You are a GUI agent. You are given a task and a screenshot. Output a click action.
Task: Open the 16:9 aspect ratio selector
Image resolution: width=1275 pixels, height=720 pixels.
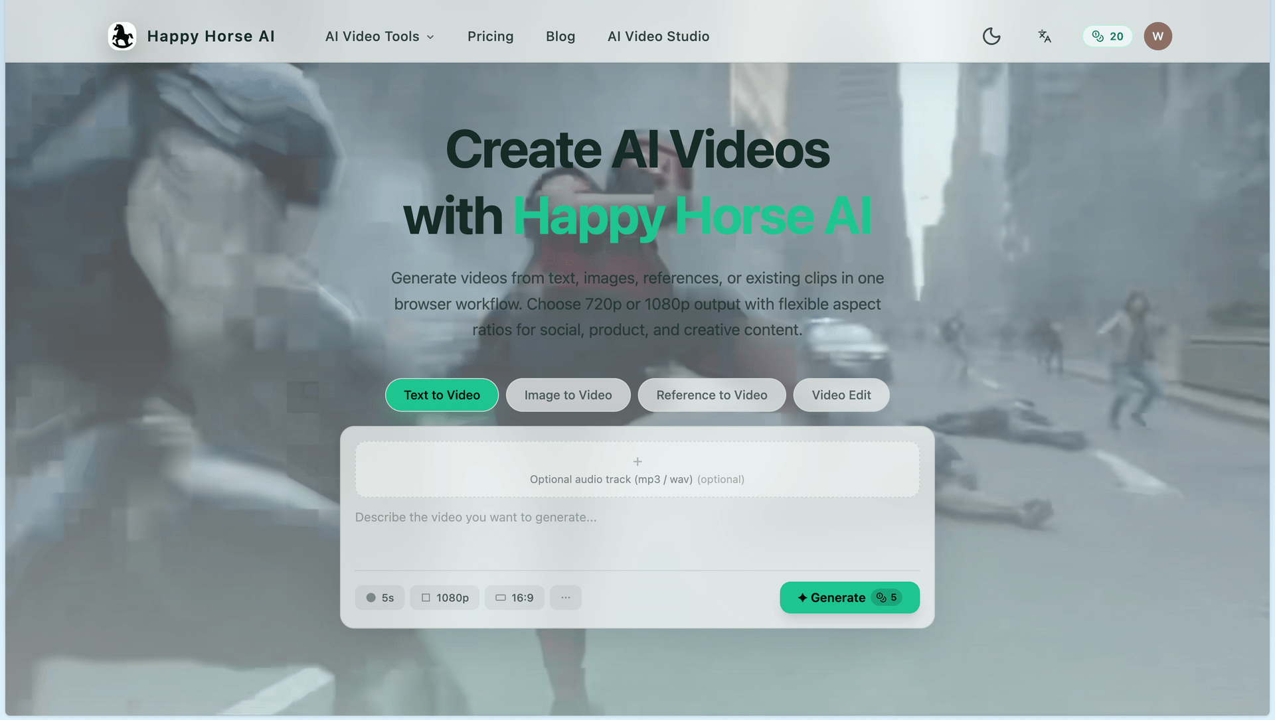pos(514,597)
